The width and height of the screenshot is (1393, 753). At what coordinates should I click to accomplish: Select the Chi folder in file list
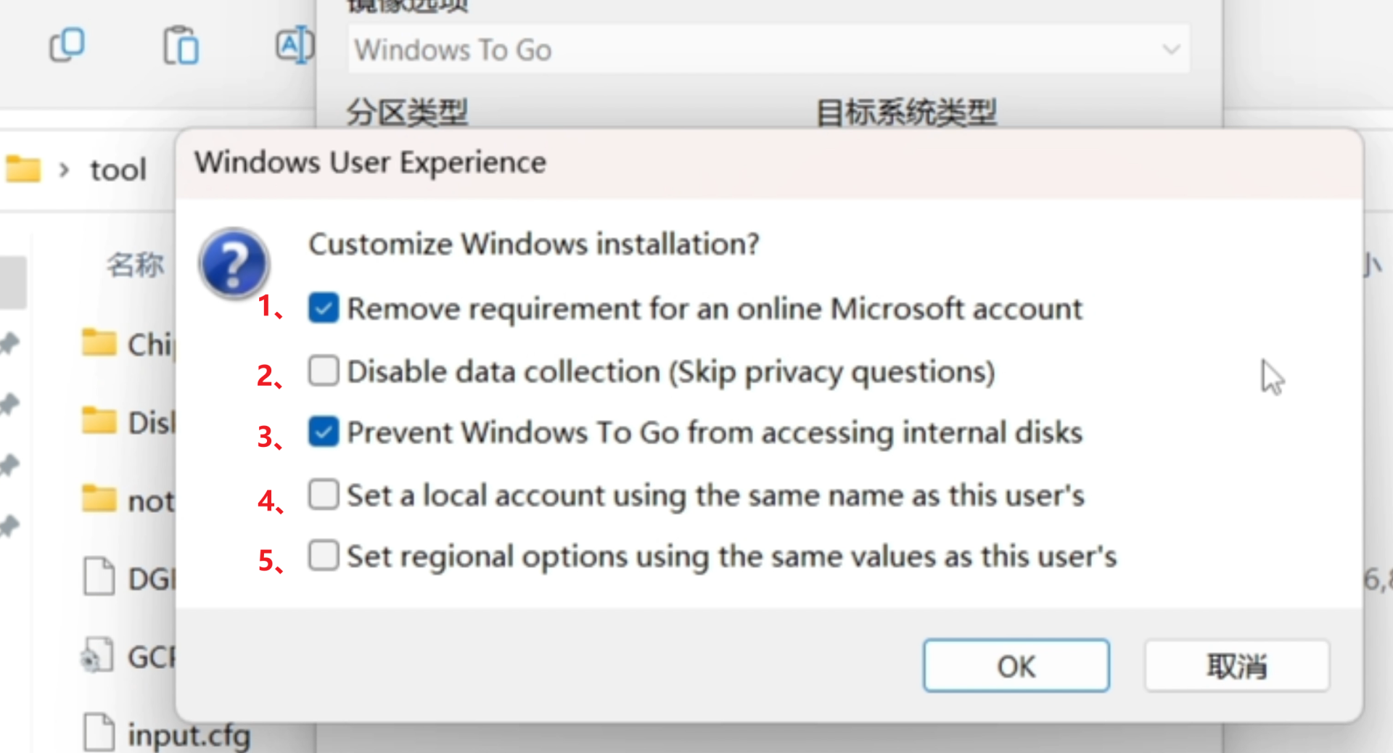point(127,344)
